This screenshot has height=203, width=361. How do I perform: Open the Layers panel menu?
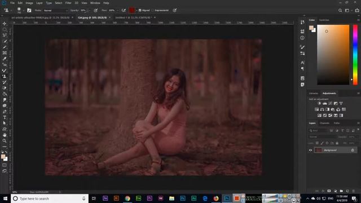[358, 123]
